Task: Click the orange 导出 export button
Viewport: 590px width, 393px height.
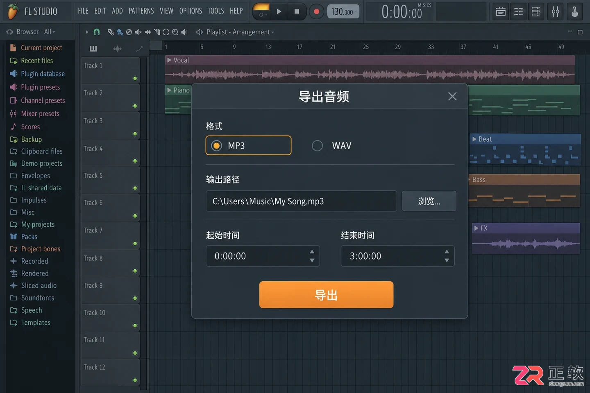Action: tap(326, 295)
